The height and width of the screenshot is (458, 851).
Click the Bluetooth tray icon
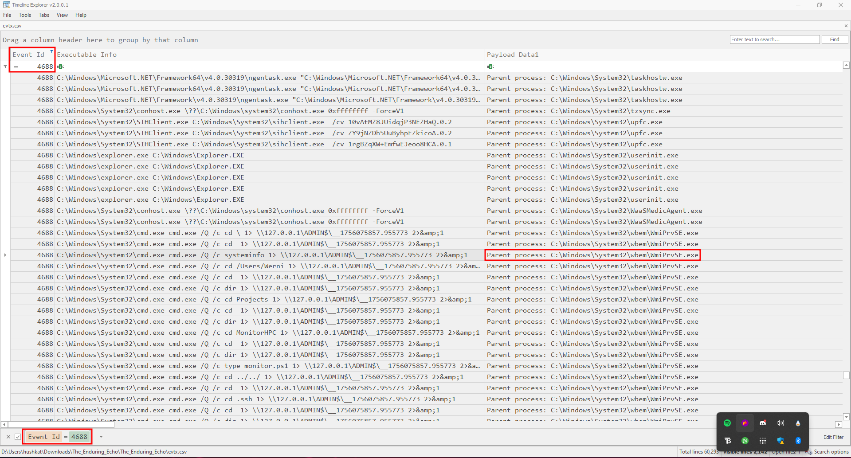click(798, 441)
